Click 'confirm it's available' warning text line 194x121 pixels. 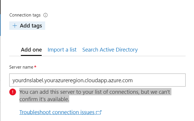click(x=44, y=99)
